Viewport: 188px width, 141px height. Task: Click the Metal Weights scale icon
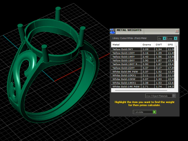pyautogui.click(x=112, y=31)
